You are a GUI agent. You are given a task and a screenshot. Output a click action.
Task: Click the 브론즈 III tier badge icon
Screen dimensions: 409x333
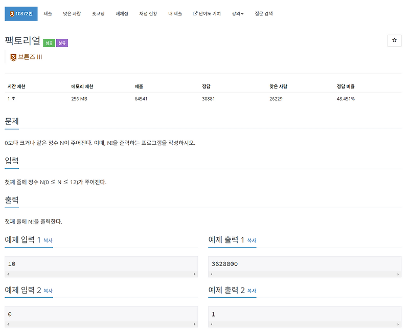(14, 58)
